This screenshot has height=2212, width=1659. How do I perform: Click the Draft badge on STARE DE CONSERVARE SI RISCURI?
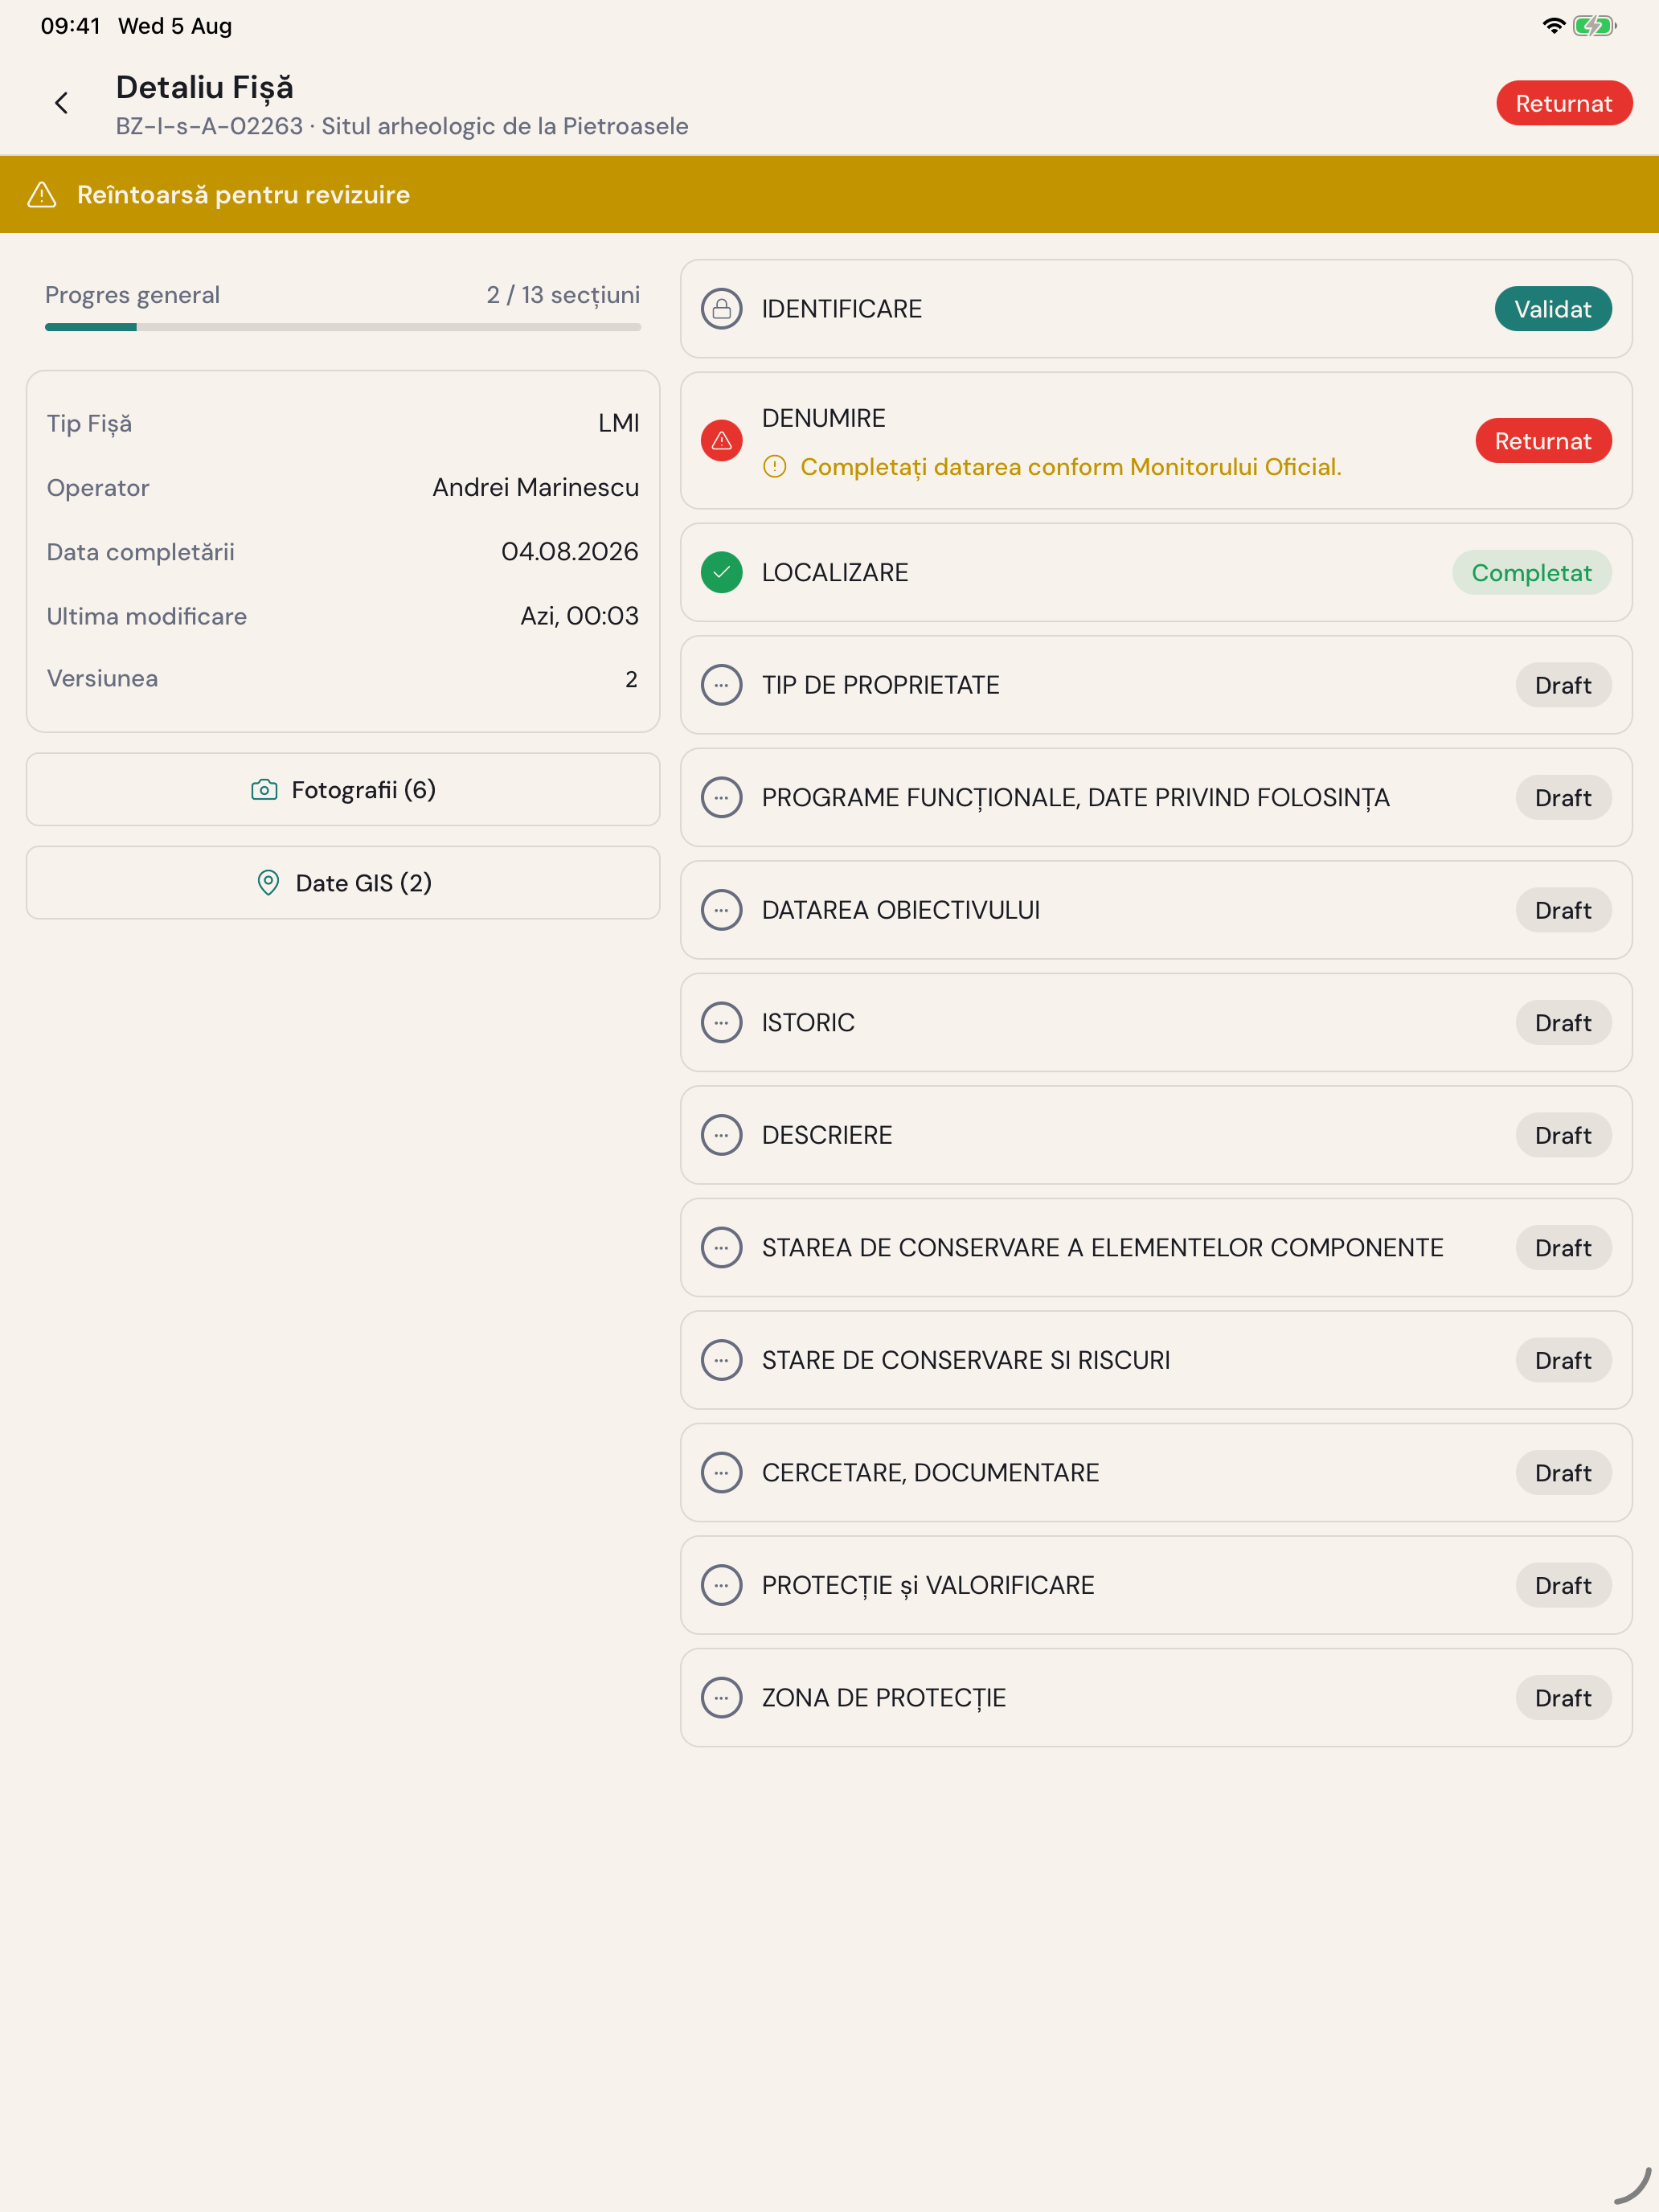point(1563,1360)
